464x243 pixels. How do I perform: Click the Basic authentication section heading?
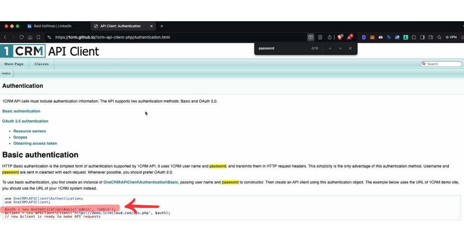[x=40, y=155]
